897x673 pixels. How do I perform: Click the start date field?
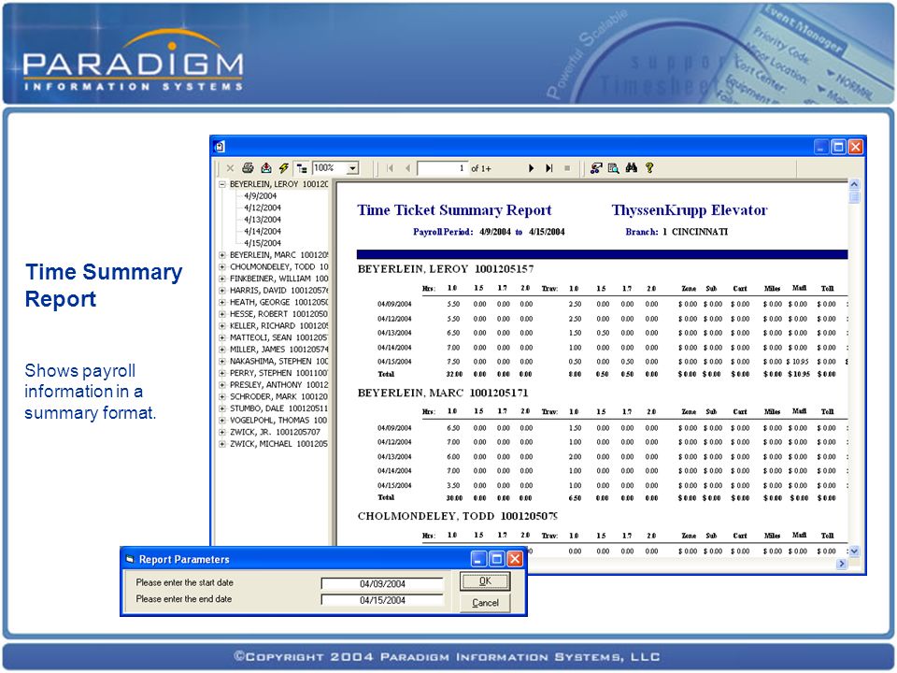tap(382, 583)
